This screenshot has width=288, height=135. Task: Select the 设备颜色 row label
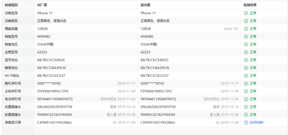[12, 21]
